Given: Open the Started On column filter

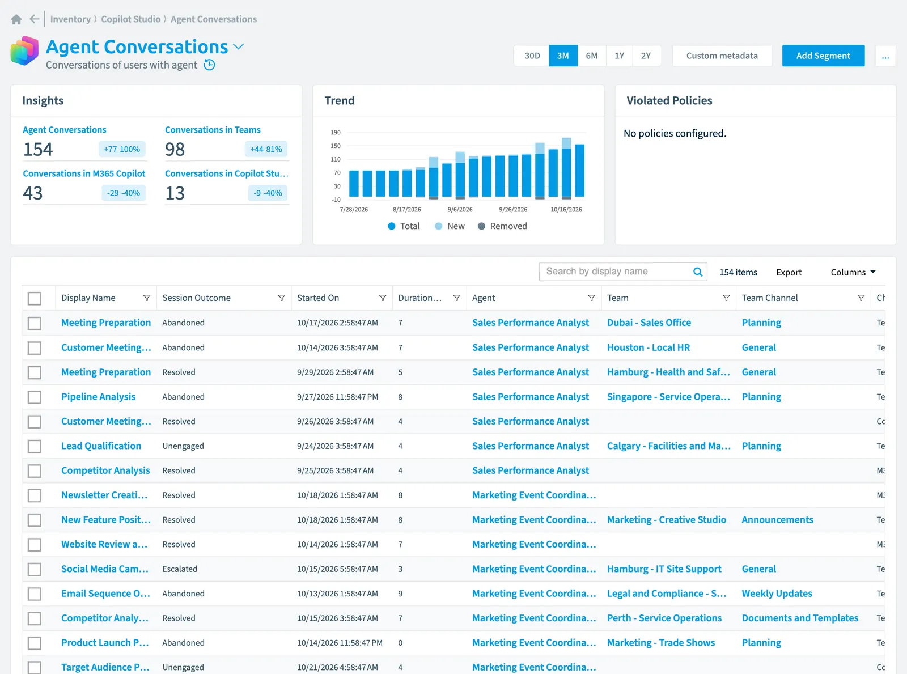Looking at the screenshot, I should tap(383, 298).
